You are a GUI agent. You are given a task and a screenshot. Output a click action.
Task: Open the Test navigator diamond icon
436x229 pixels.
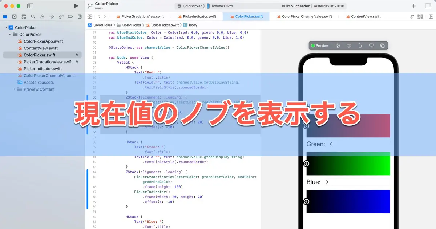click(x=52, y=16)
